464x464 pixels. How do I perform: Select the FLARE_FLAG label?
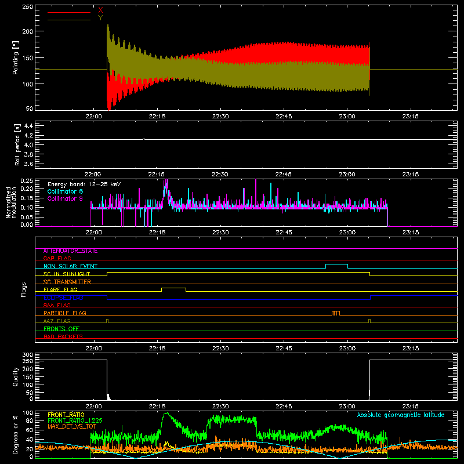[60, 289]
